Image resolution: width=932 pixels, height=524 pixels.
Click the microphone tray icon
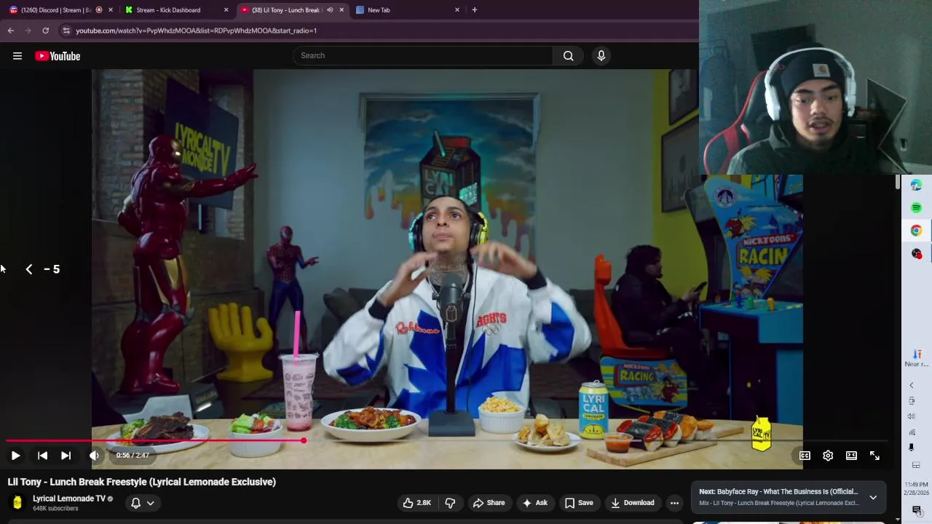click(x=912, y=448)
